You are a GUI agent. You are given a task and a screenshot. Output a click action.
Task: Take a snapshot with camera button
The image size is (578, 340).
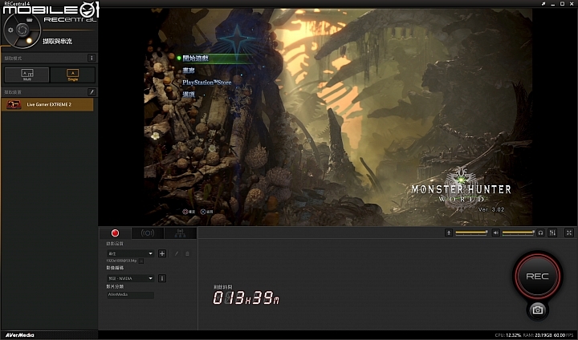point(537,310)
